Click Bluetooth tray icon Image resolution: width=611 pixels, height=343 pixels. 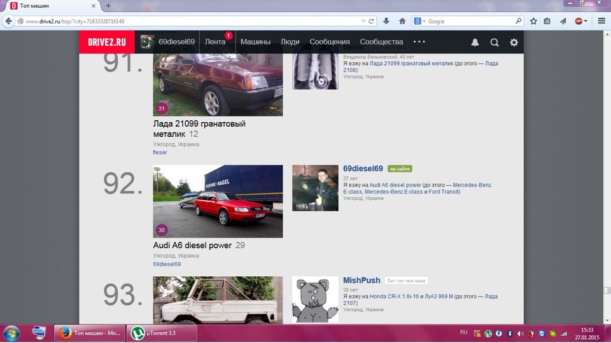510,333
